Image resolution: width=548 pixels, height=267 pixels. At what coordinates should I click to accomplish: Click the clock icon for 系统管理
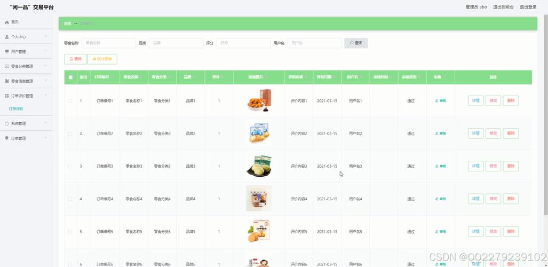tap(7, 123)
